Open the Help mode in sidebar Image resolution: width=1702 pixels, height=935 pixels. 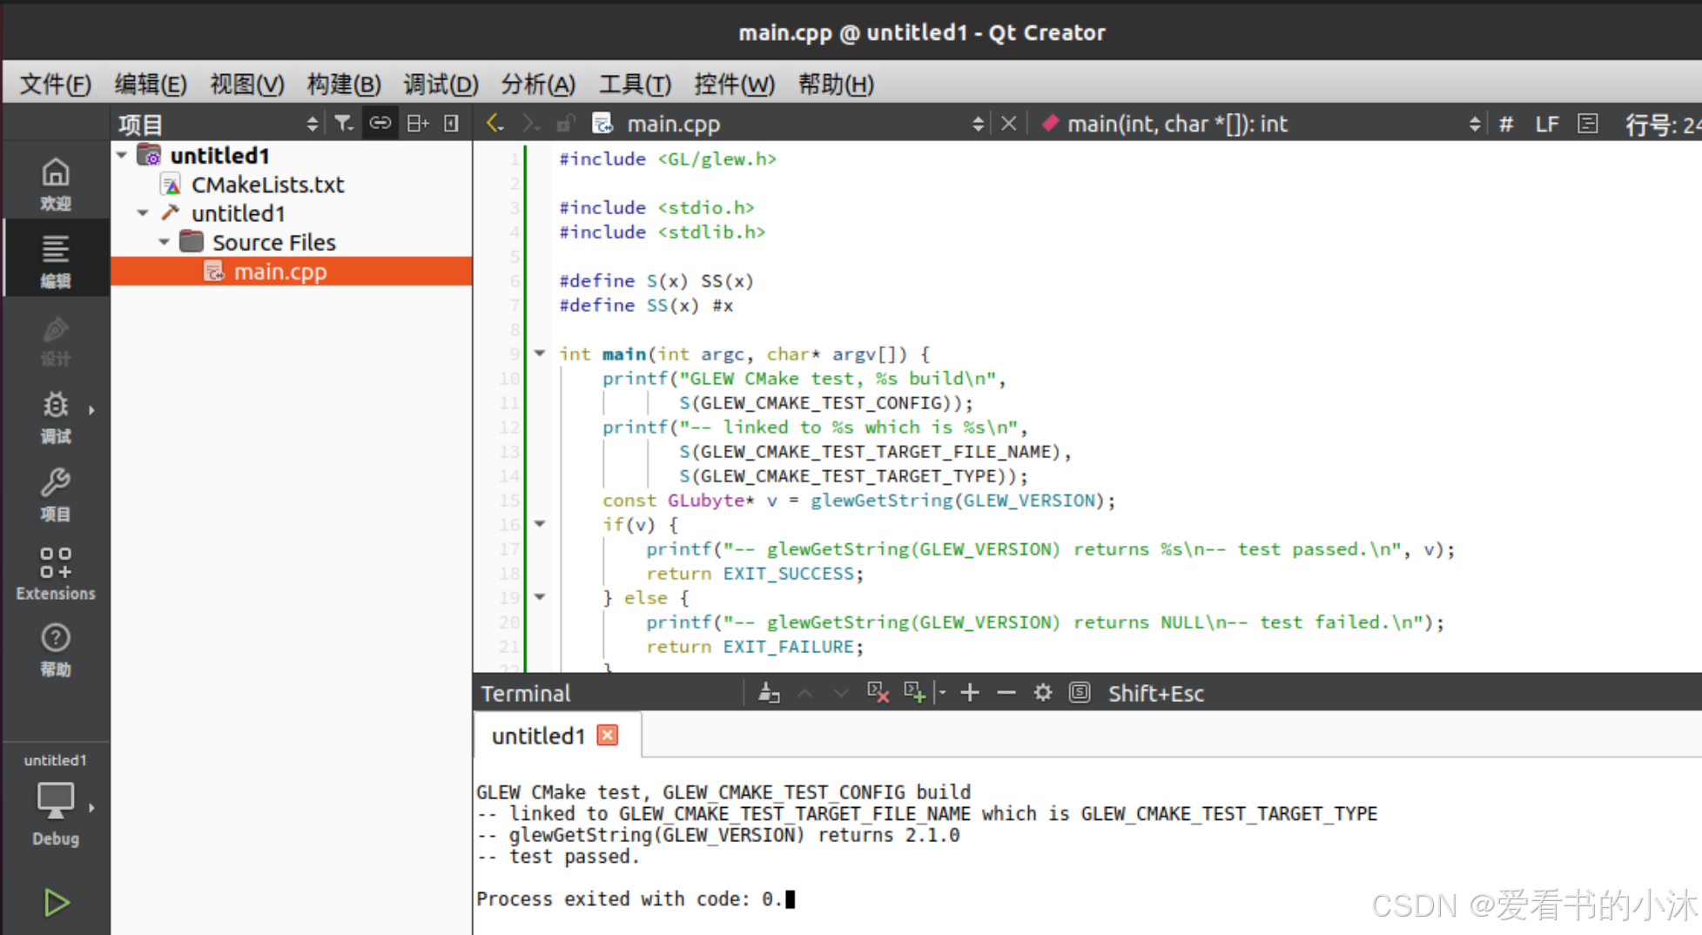coord(56,649)
